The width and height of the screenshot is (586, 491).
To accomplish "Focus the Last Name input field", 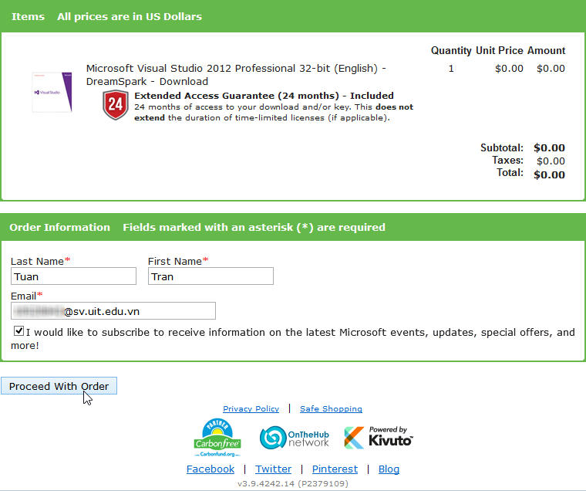I will (x=73, y=276).
